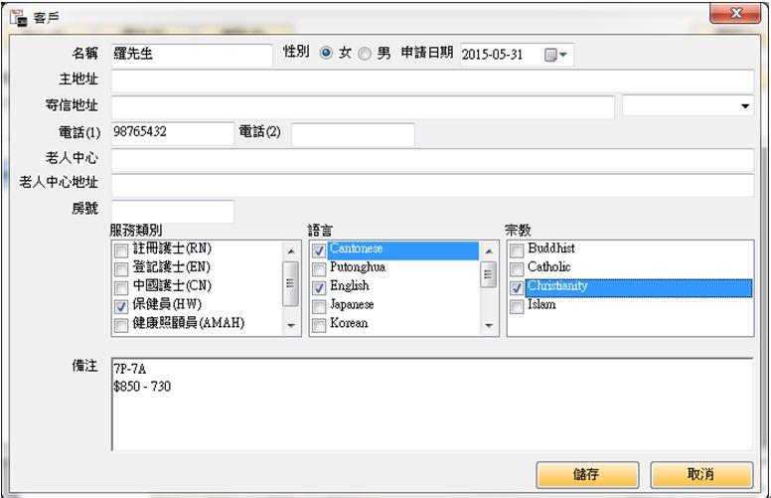
Task: Click the 名稱 name input field
Action: (x=191, y=55)
